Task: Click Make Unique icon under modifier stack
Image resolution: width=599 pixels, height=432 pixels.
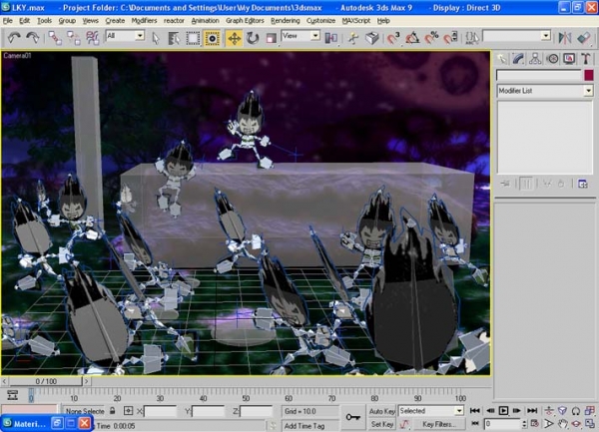Action: [547, 184]
